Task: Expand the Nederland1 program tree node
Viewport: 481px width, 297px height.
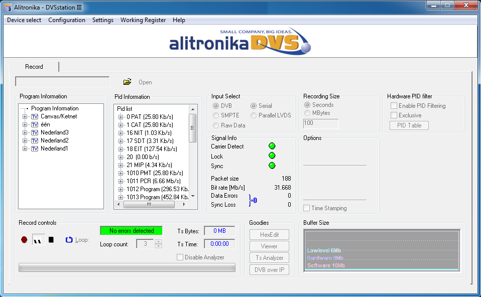Action: click(25, 148)
